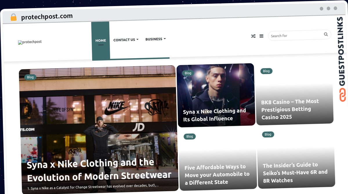Open Syna x Nike Clothing Global Influence article
This screenshot has height=194, width=348.
click(x=214, y=115)
